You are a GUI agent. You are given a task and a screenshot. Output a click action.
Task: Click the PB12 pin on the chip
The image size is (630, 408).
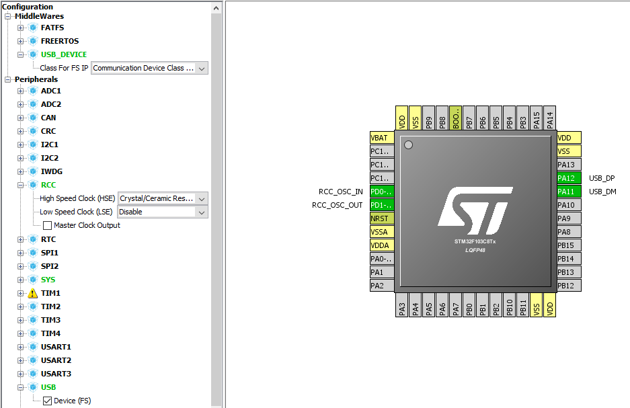pyautogui.click(x=569, y=286)
